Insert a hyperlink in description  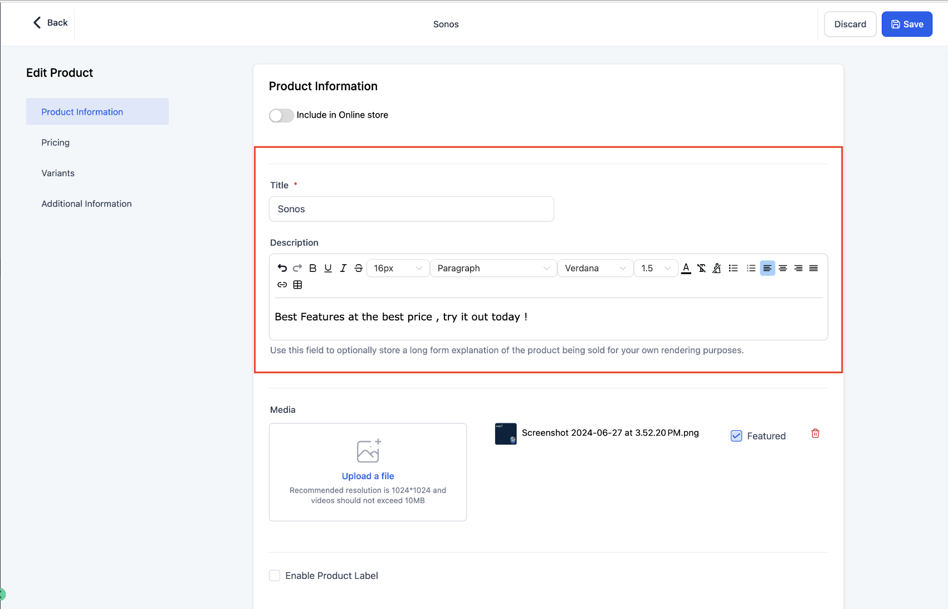point(282,285)
